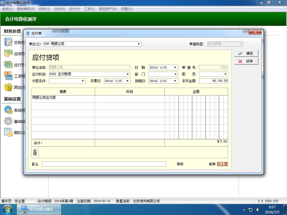The height and width of the screenshot is (215, 287).
Task: Click the 账套名称 北京海利有限公司 status text
Action: pos(138,201)
